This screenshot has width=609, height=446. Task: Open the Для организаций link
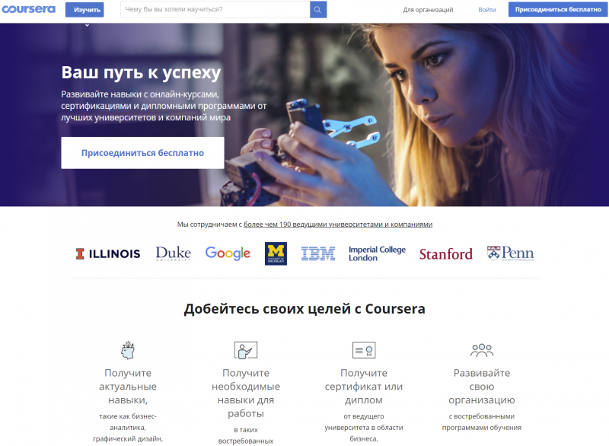point(428,10)
